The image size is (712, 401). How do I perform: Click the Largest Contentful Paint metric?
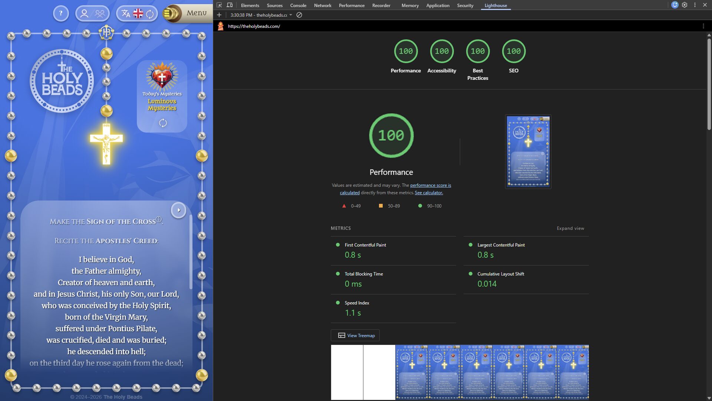pyautogui.click(x=526, y=251)
